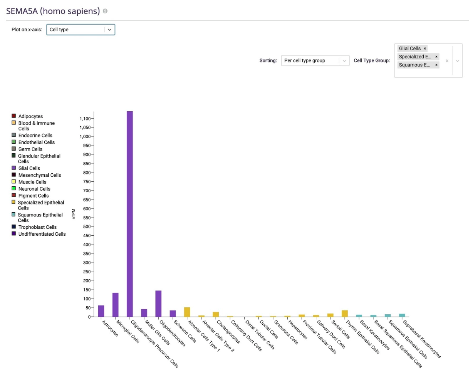This screenshot has height=374, width=473.
Task: Toggle the Endothelial Cells legend entry
Action: tap(13, 142)
